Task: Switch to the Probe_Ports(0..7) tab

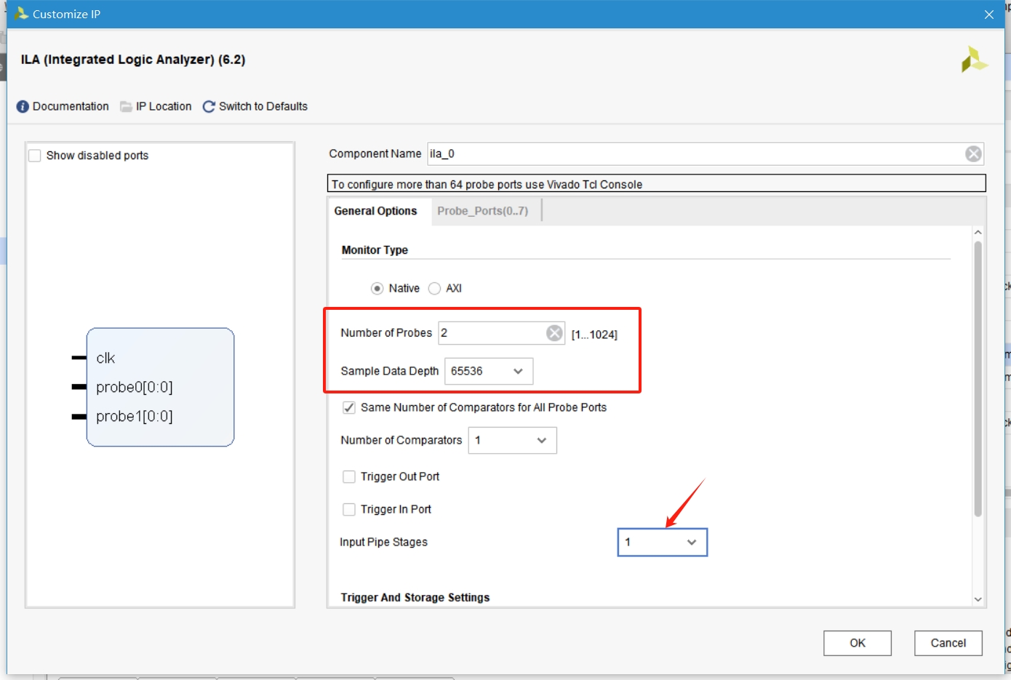Action: (x=483, y=211)
